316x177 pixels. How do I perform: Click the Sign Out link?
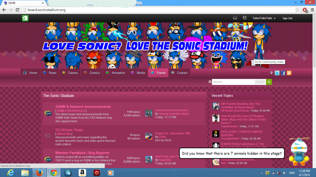tap(287, 18)
